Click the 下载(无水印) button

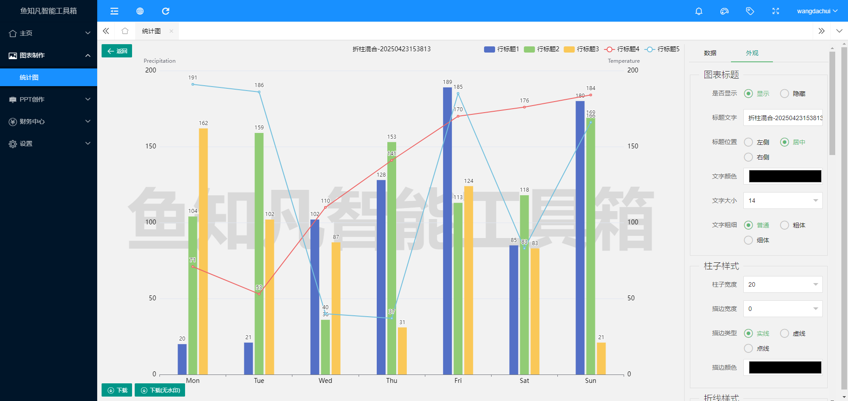160,390
